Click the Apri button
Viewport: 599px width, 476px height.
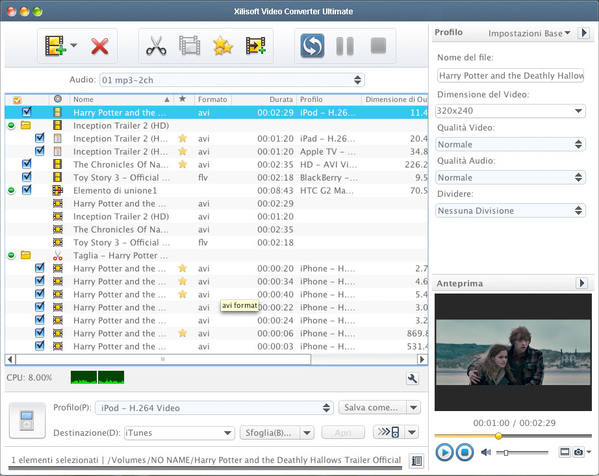[343, 433]
